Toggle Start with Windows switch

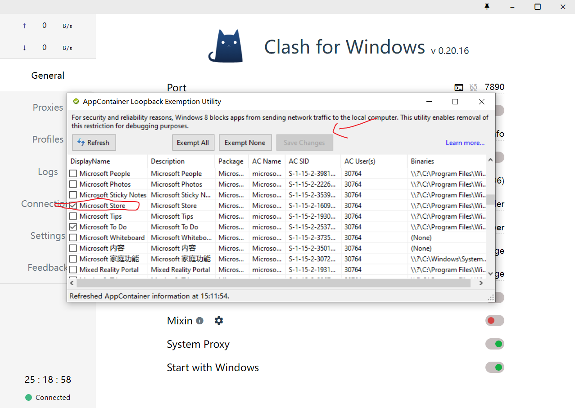tap(494, 368)
